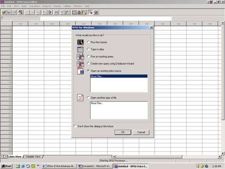Click the icon beside Run an existing query

80,57
